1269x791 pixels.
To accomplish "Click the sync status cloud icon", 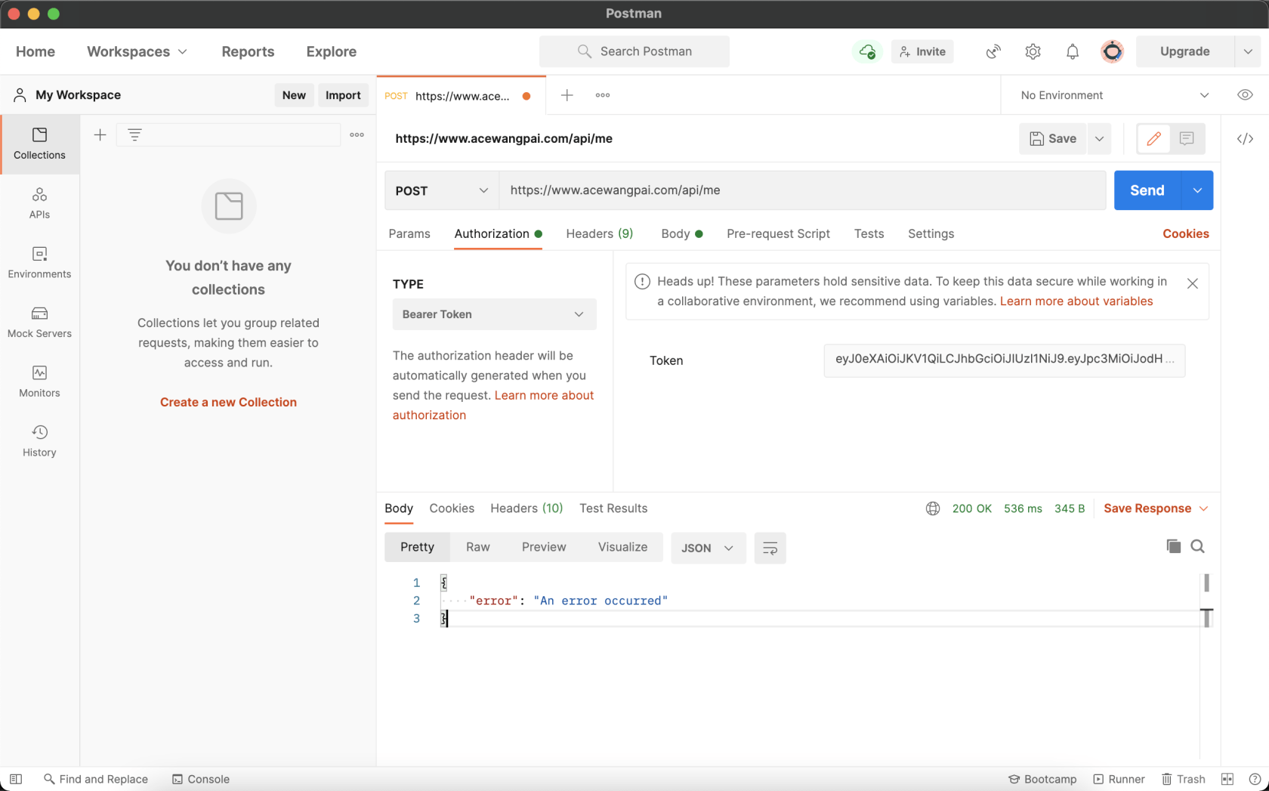I will [867, 51].
